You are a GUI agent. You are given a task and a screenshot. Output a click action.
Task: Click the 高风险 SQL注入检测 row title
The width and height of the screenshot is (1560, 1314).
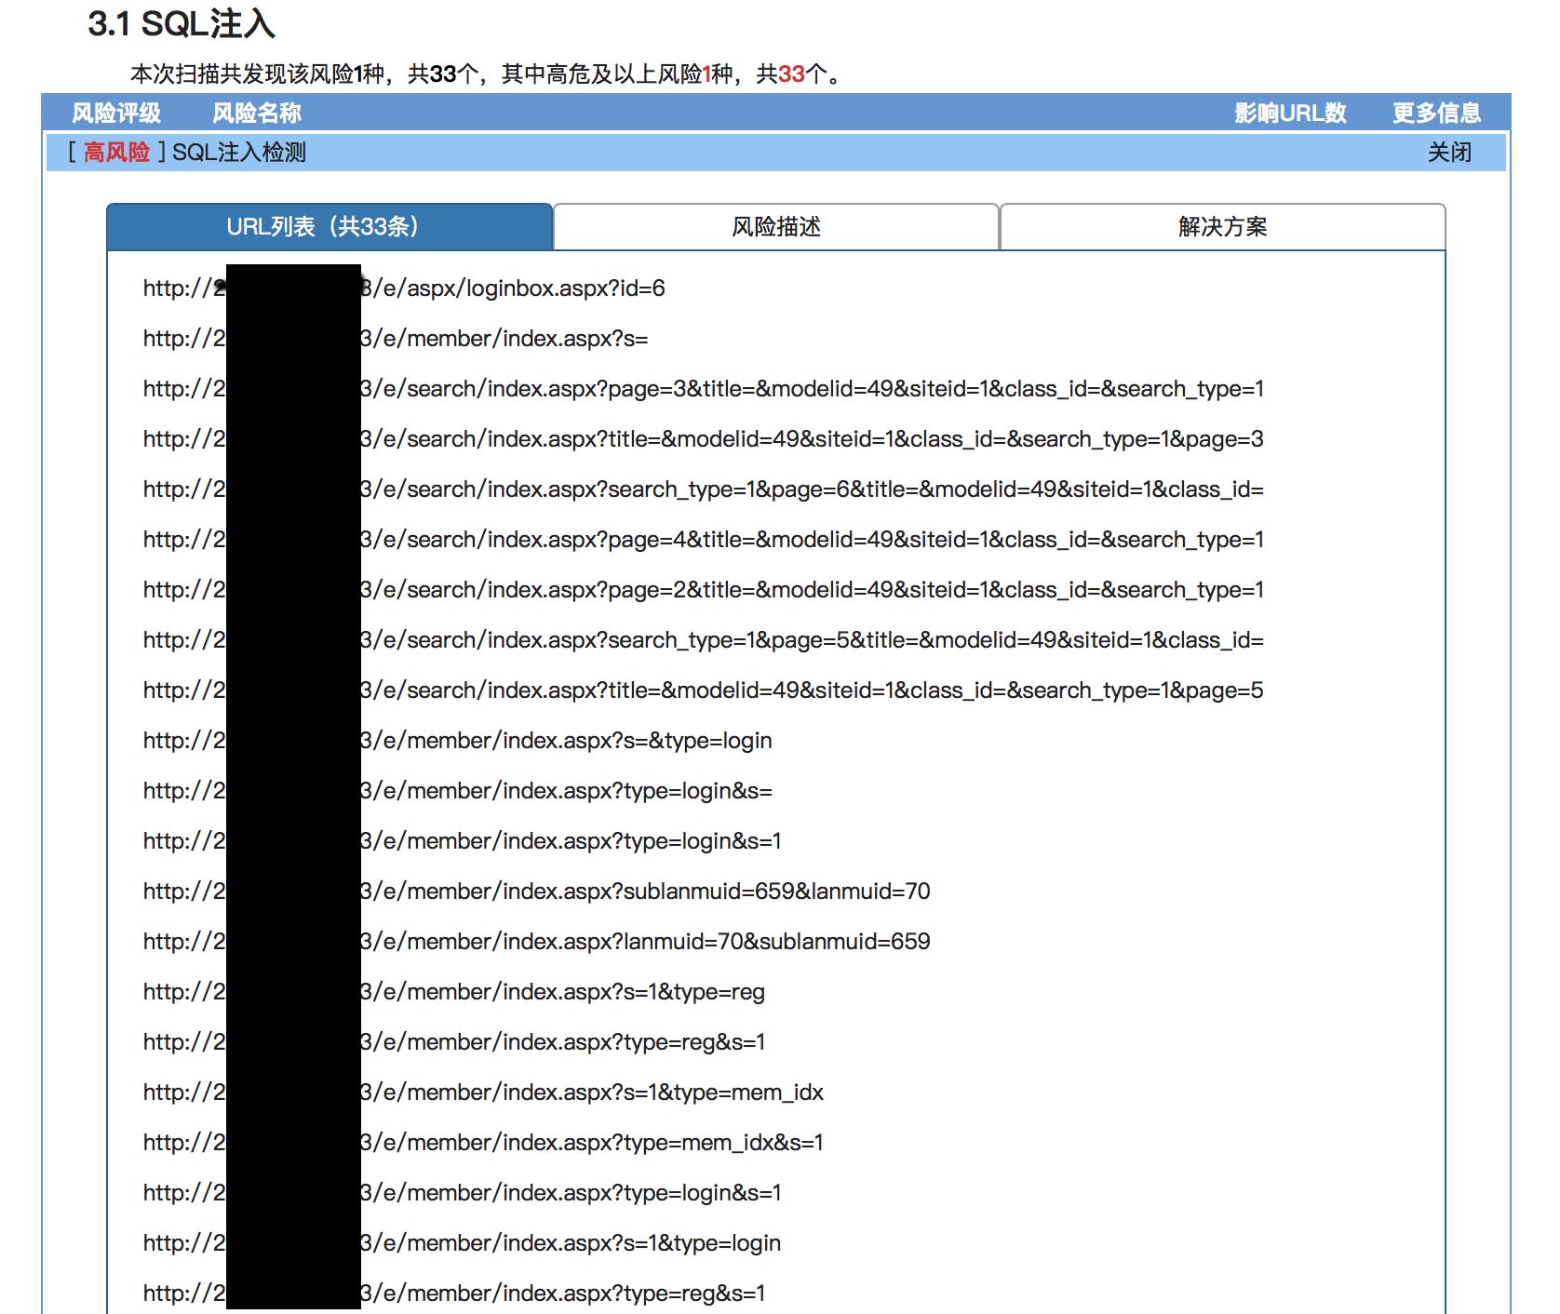coord(238,153)
